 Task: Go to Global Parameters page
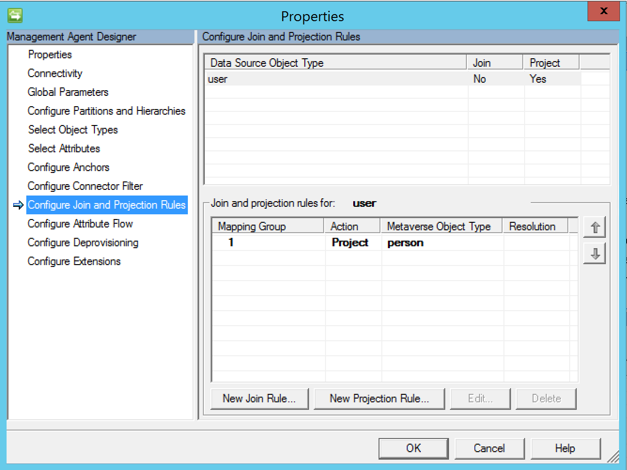click(68, 92)
